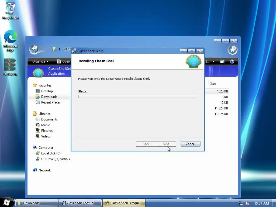Click the Classic Shell logo in setup header

tap(194, 61)
